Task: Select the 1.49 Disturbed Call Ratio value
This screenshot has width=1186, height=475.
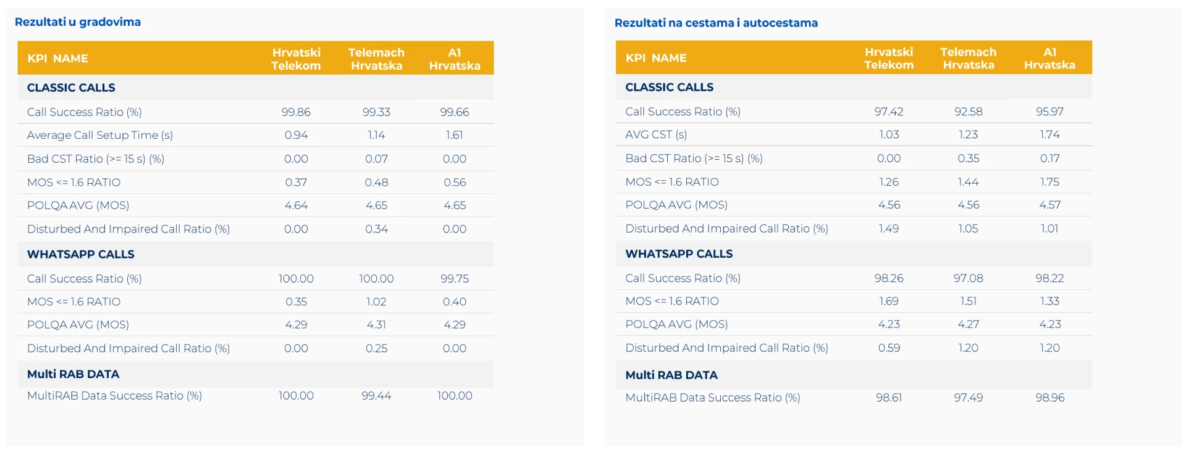Action: point(889,228)
